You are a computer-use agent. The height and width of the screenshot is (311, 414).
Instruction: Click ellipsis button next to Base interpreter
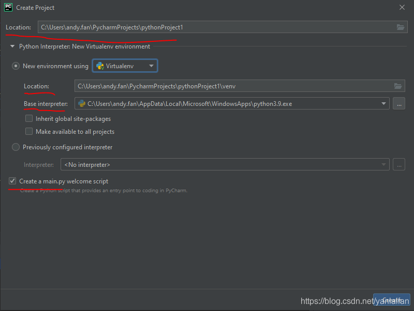[399, 103]
